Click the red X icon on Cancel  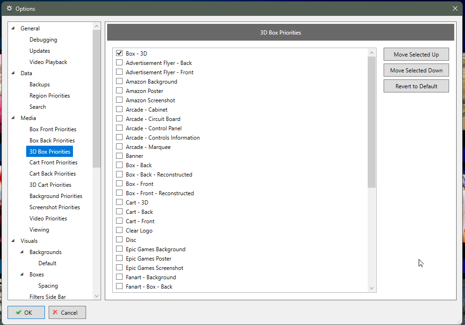click(x=55, y=312)
